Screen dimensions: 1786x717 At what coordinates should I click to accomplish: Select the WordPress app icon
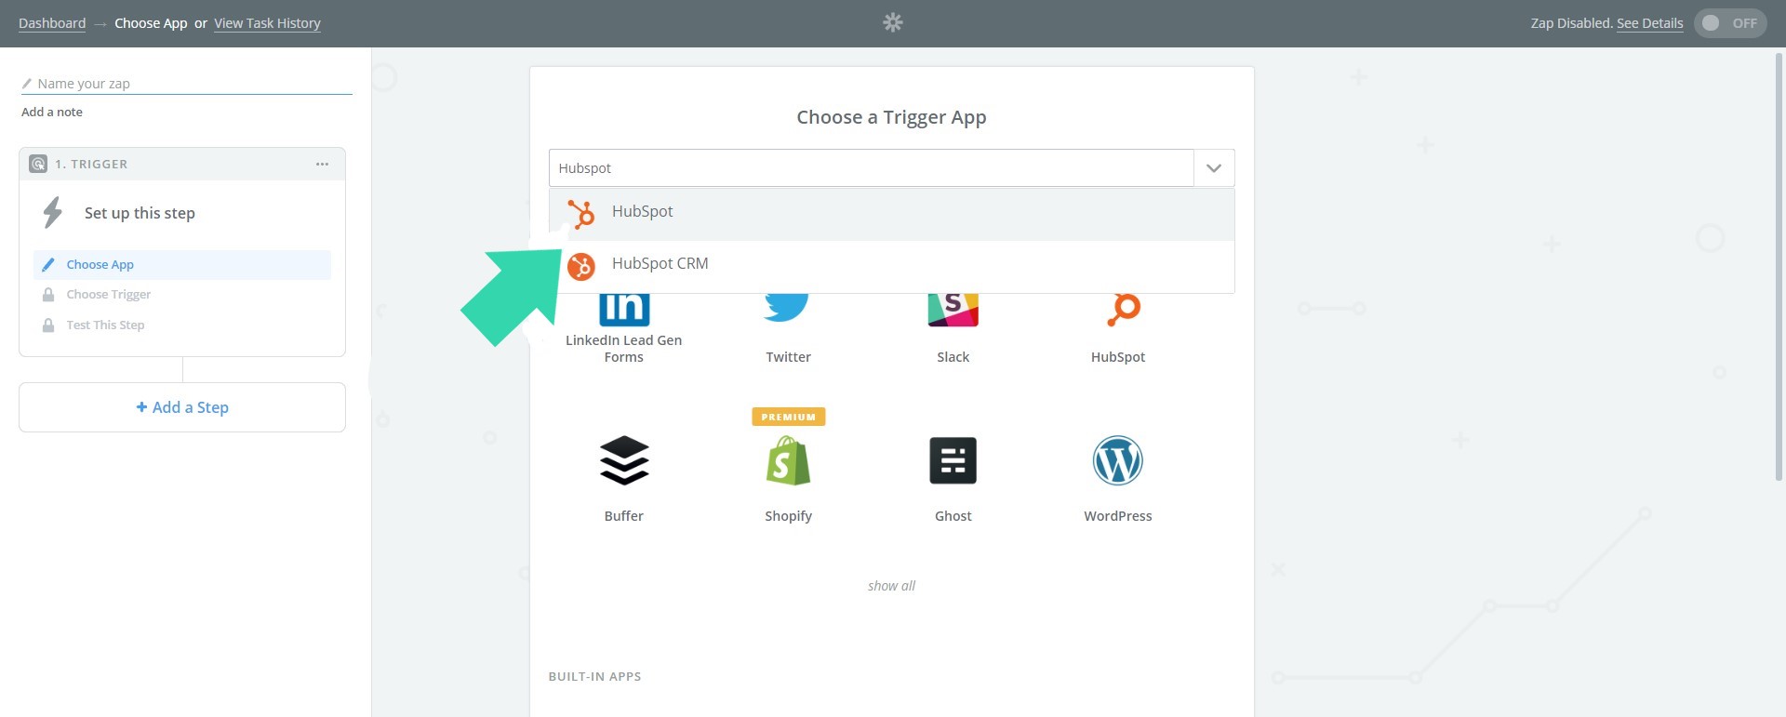pos(1116,459)
